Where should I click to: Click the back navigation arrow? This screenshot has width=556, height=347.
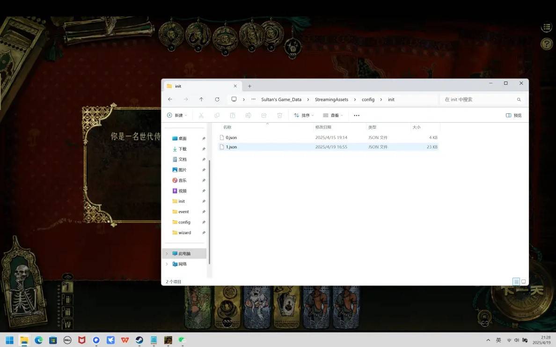[170, 99]
